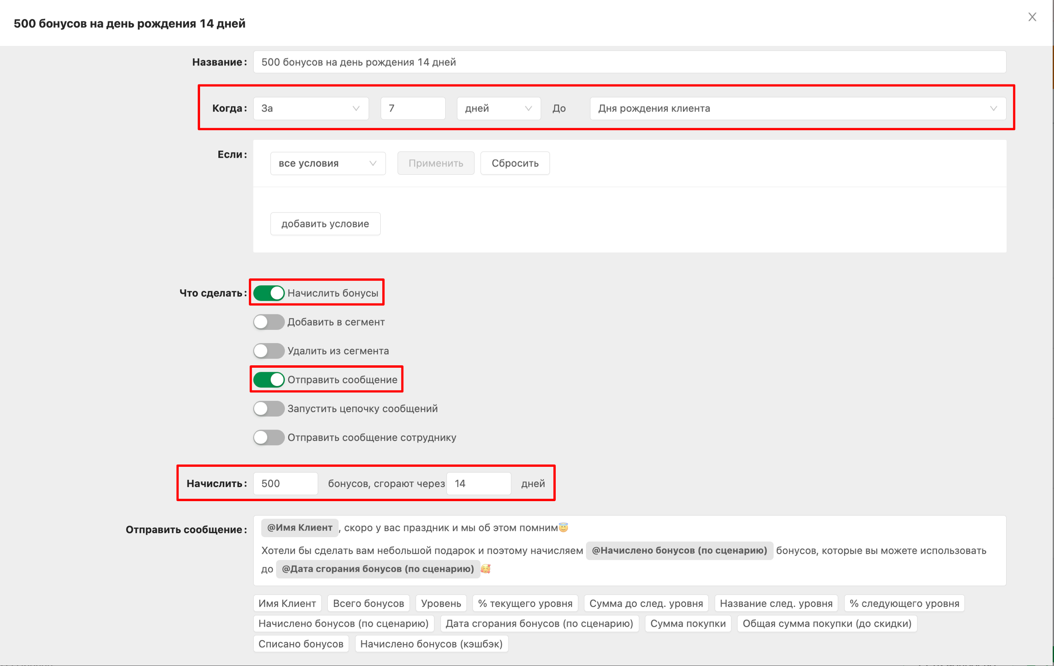The image size is (1054, 666).
Task: Click "добавить условие" button
Action: tap(325, 223)
